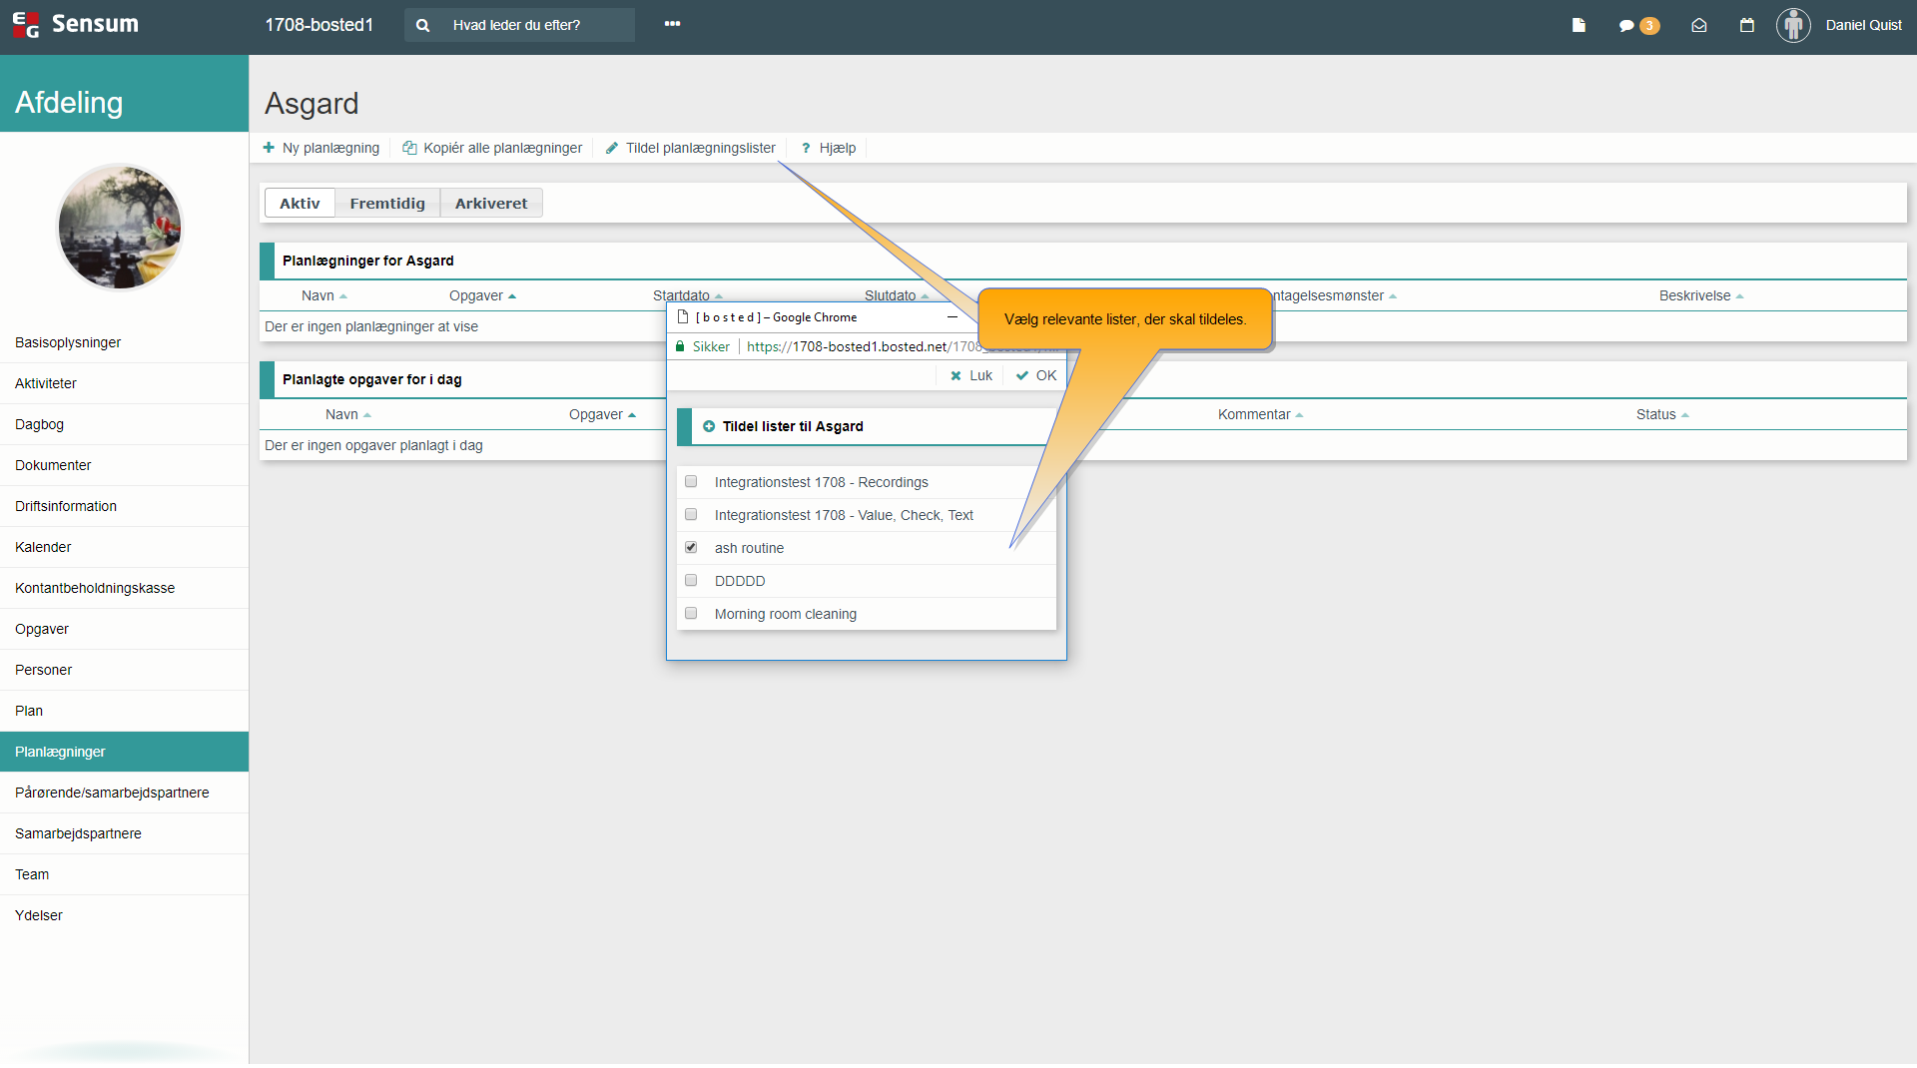This screenshot has height=1068, width=1917.
Task: Check Morning room cleaning checkbox
Action: tap(691, 613)
